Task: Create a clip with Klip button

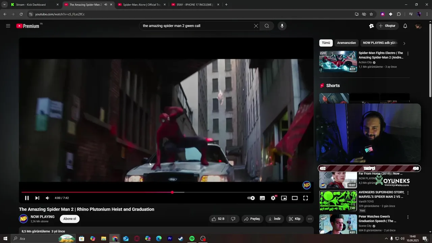Action: pyautogui.click(x=295, y=219)
